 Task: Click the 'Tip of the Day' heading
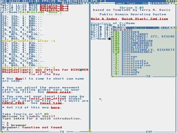coord(44,74)
